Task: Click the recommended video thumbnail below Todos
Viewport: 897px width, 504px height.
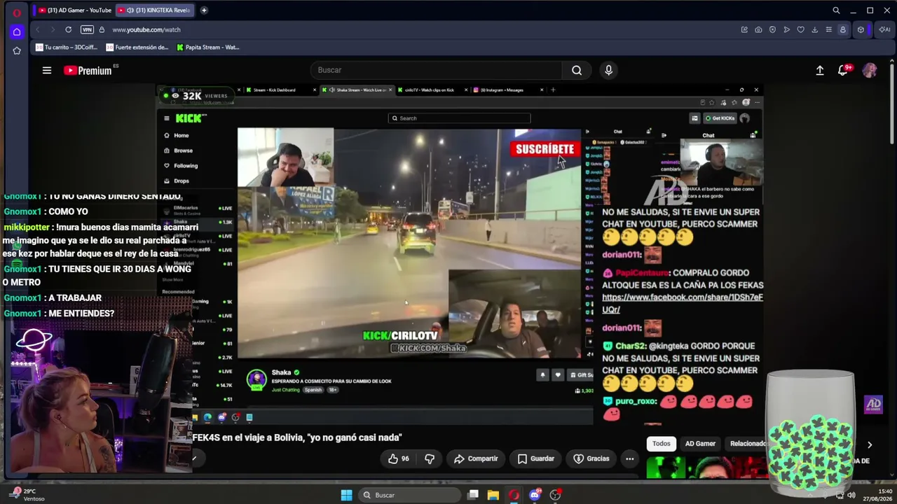Action: tap(706, 468)
